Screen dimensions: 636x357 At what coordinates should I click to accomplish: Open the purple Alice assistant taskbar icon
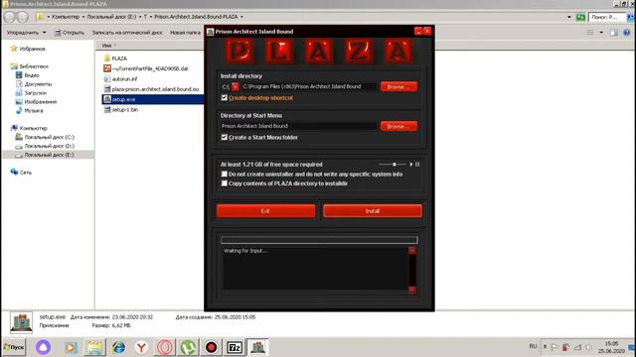point(43,347)
